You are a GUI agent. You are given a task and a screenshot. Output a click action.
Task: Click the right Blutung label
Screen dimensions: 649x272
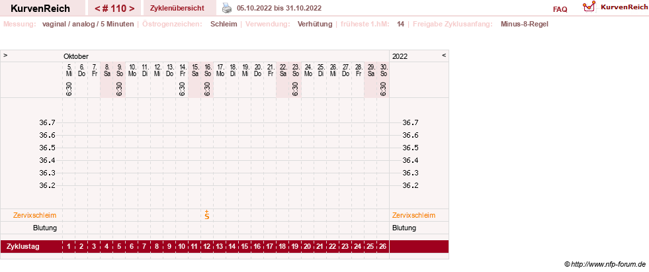404,228
